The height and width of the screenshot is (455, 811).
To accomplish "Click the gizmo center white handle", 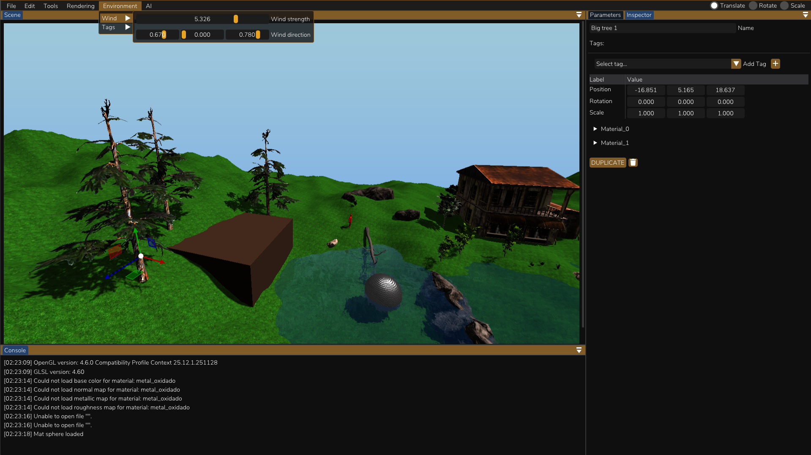I will tap(141, 256).
